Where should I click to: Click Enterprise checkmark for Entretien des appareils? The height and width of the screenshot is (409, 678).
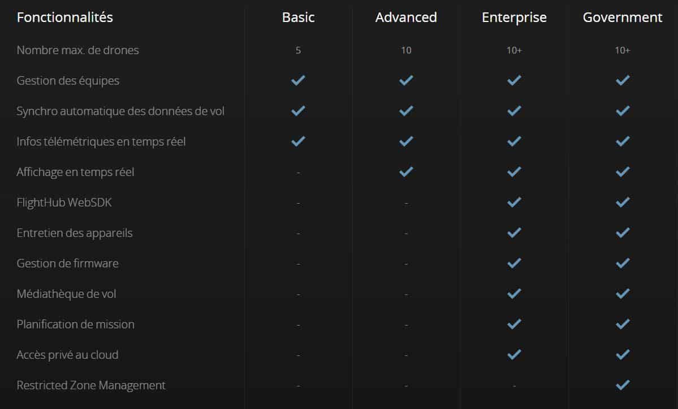pos(514,233)
